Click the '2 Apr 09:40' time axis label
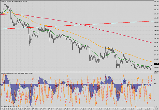This screenshot has width=159, height=110. point(123,109)
